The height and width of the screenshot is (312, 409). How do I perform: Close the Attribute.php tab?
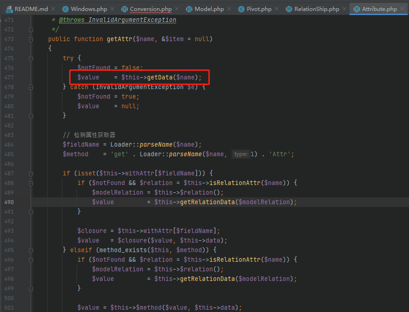[402, 8]
